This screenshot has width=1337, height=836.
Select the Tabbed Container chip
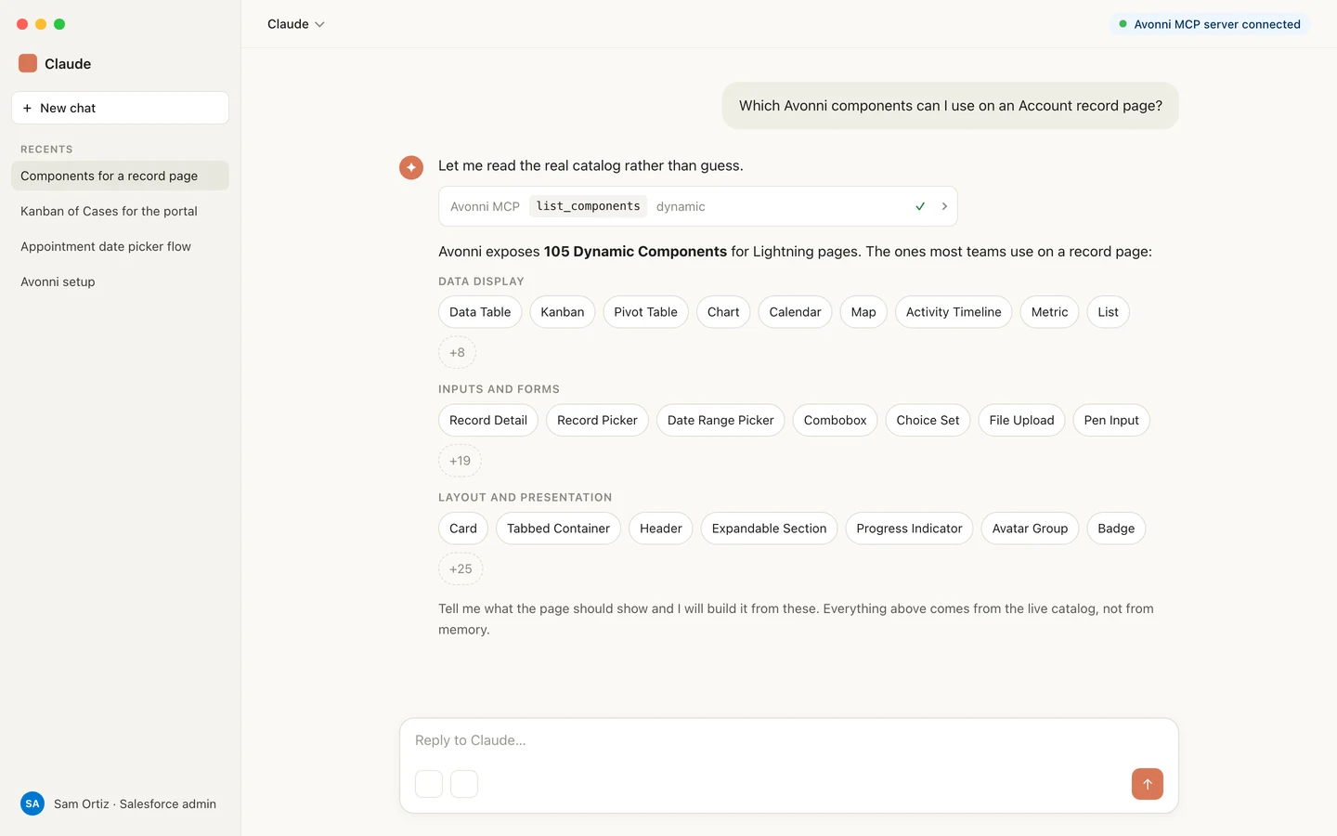[558, 529]
